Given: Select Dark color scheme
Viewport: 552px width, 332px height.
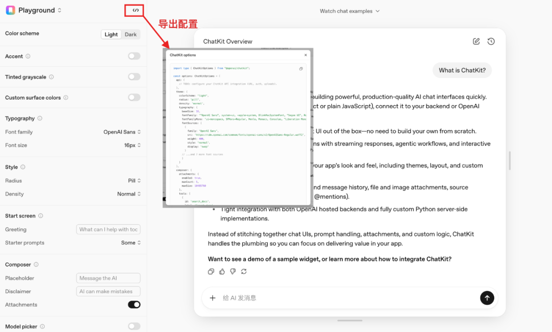Looking at the screenshot, I should click(131, 34).
